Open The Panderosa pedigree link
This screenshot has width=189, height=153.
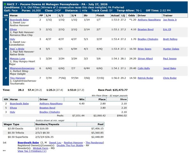(x=94, y=143)
